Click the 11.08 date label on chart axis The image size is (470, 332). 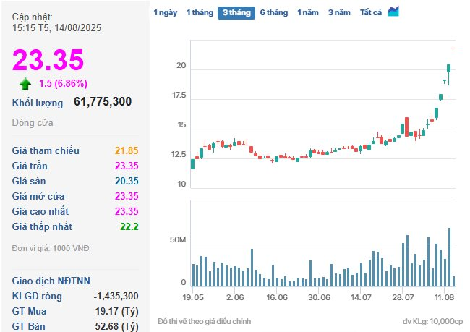pyautogui.click(x=444, y=297)
